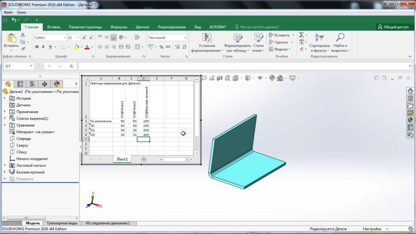Image resolution: width=416 pixels, height=234 pixels.
Task: Click the Format Painter brush icon
Action: pyautogui.click(x=23, y=49)
